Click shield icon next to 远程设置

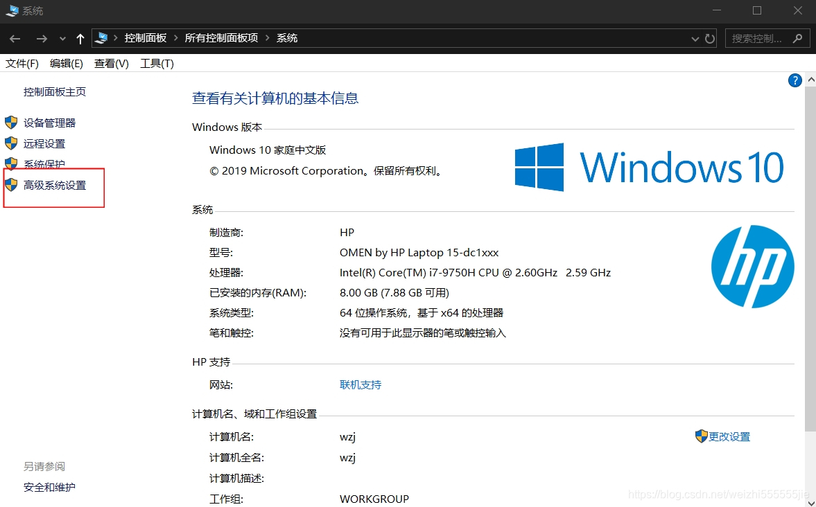click(x=11, y=143)
